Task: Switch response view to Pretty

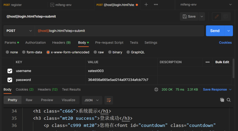Action: click(12, 100)
